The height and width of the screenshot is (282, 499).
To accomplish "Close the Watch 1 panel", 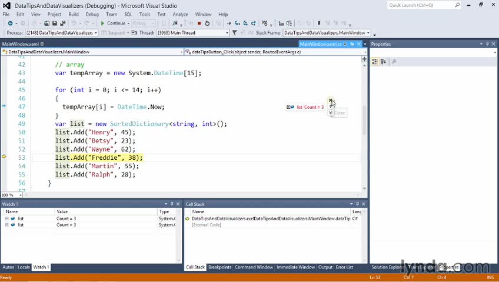I will (178, 204).
